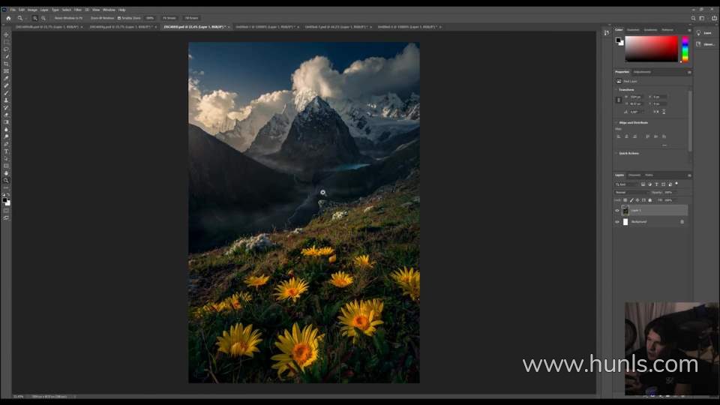720x405 pixels.
Task: Click the width input field in Transform
Action: click(636, 97)
